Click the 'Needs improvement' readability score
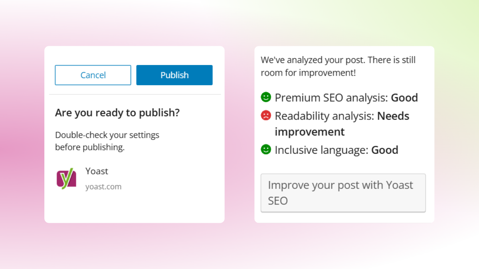The height and width of the screenshot is (269, 479). (x=309, y=132)
